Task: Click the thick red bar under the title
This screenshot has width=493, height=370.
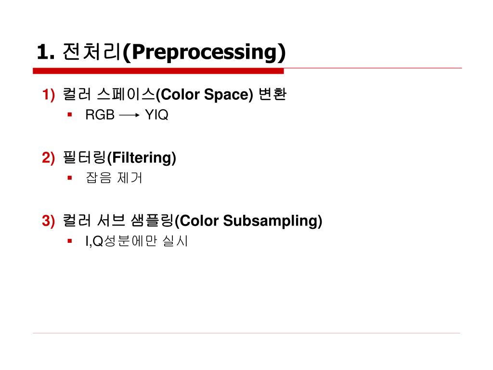Action: (158, 71)
